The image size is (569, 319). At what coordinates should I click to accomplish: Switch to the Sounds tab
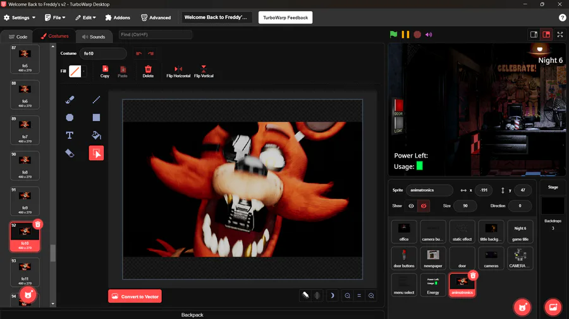94,37
